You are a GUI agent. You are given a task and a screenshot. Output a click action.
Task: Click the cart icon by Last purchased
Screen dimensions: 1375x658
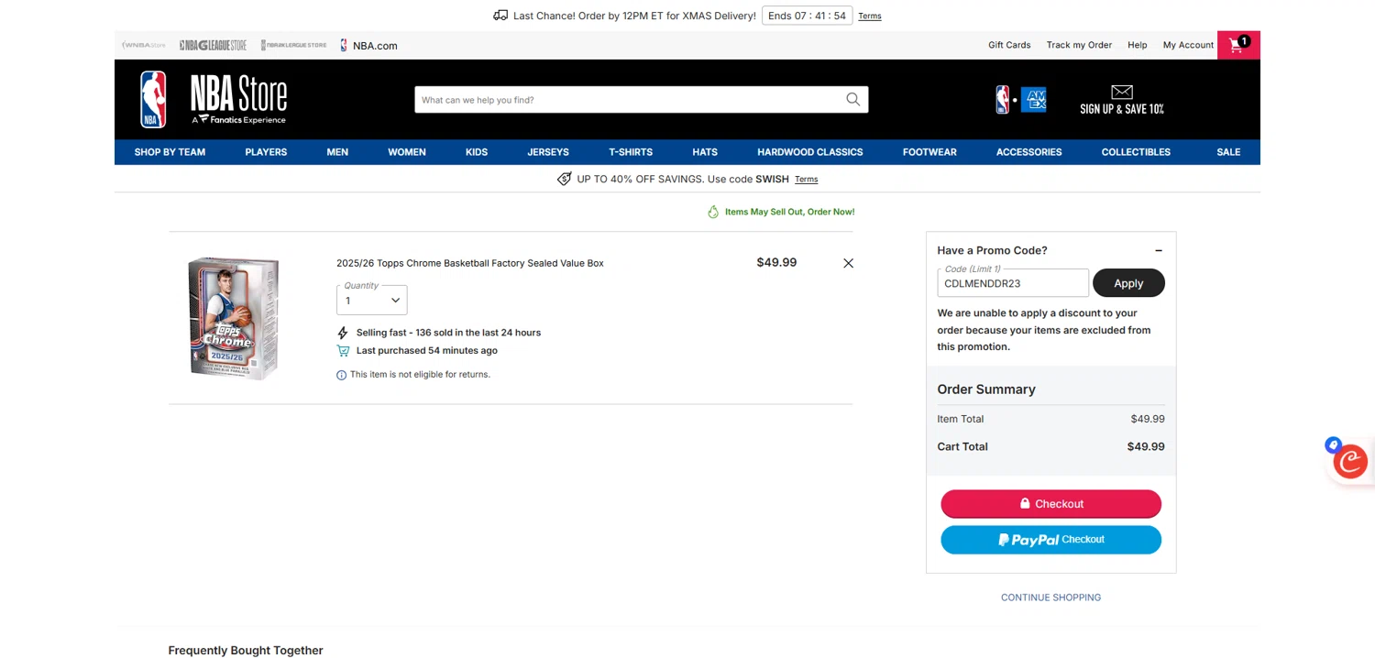343,351
